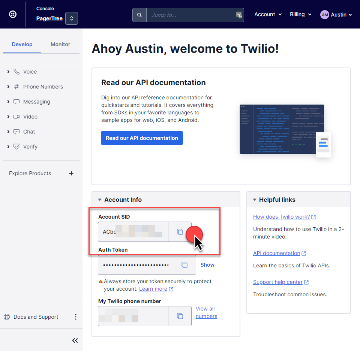The width and height of the screenshot is (360, 351).
Task: Open the Austin user menu
Action: click(336, 15)
